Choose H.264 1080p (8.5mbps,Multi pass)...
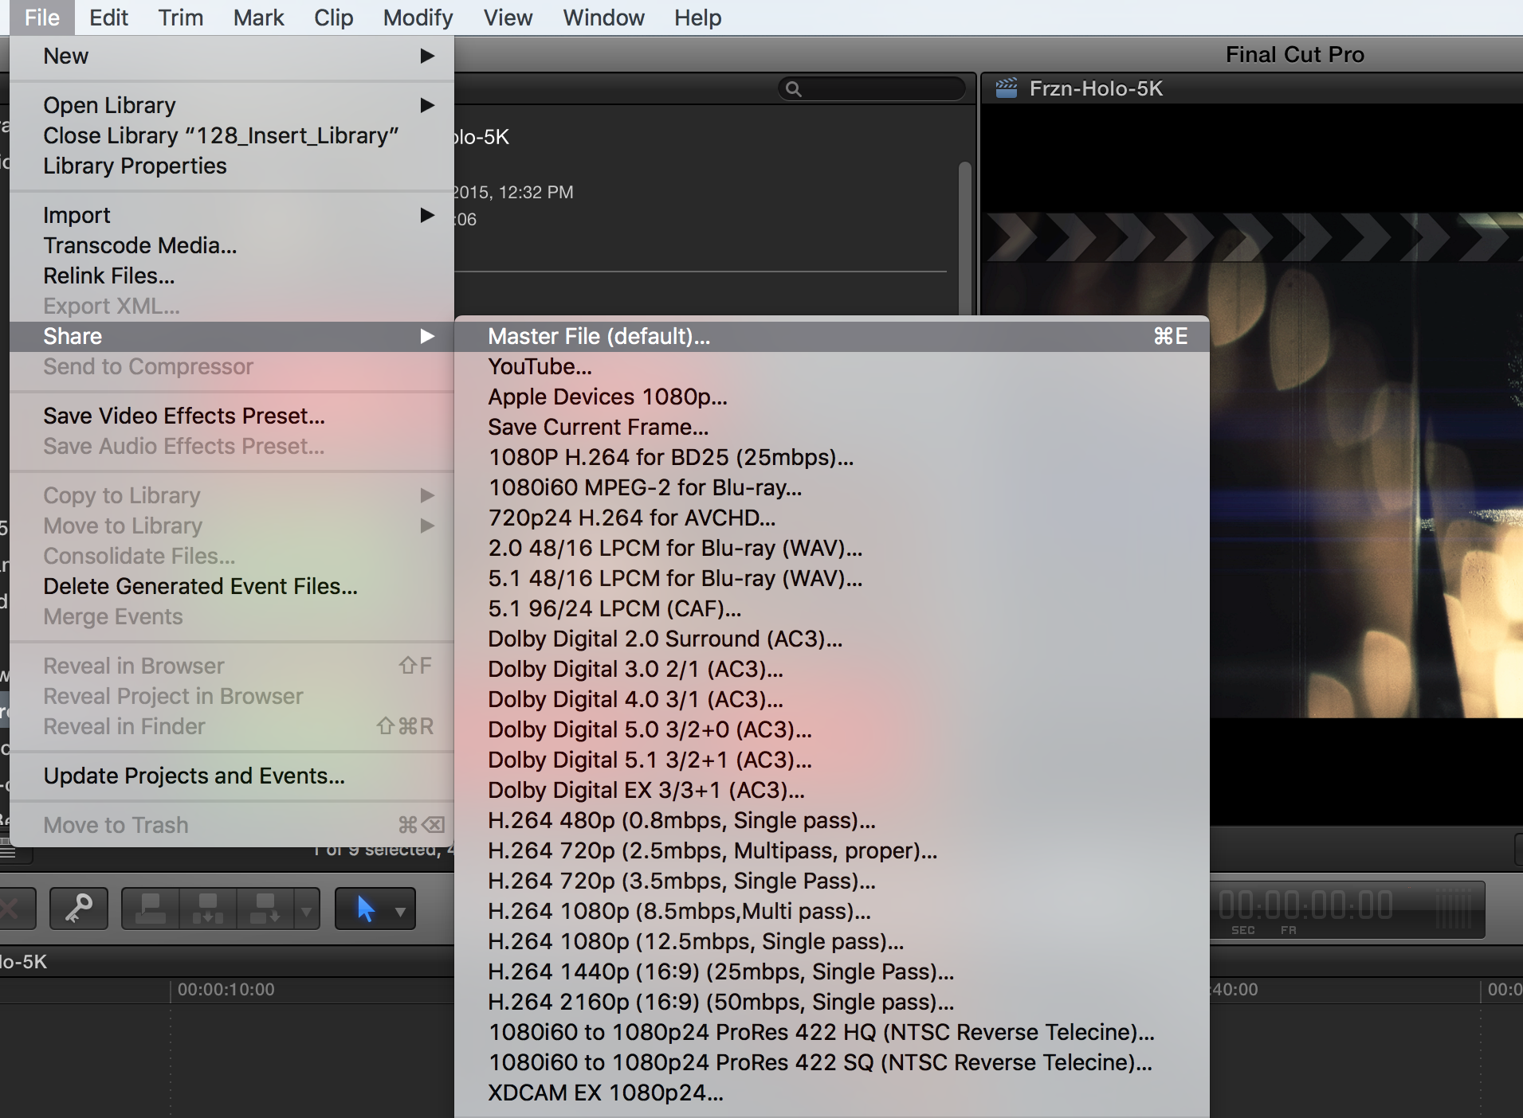 832,911
